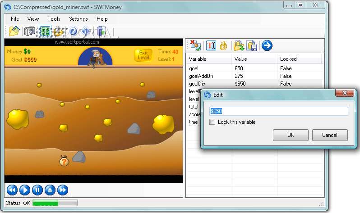360x213 pixels.
Task: Click the 'Variable' column header
Action: tap(209, 59)
